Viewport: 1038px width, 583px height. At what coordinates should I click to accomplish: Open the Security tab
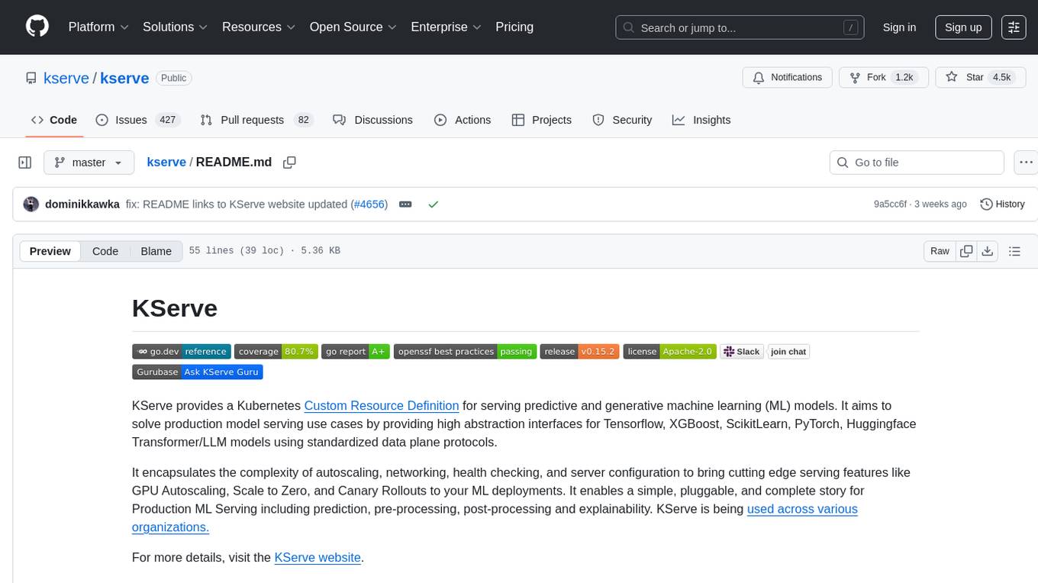[x=622, y=120]
